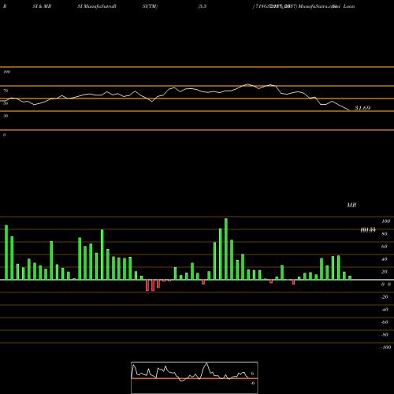Click the 40 label on MR axis

pyautogui.click(x=385, y=259)
